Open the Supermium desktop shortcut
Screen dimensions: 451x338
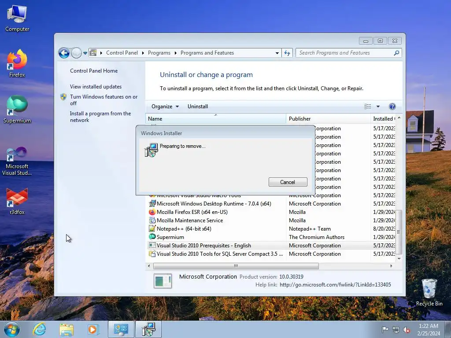(x=17, y=109)
